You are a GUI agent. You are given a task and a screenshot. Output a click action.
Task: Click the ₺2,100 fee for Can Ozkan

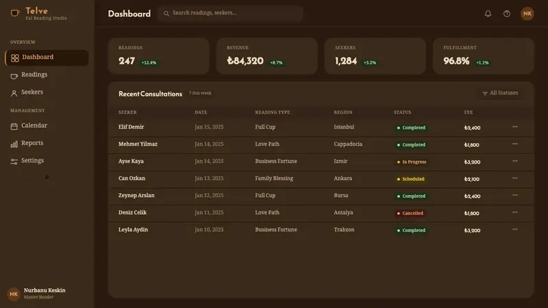point(472,179)
